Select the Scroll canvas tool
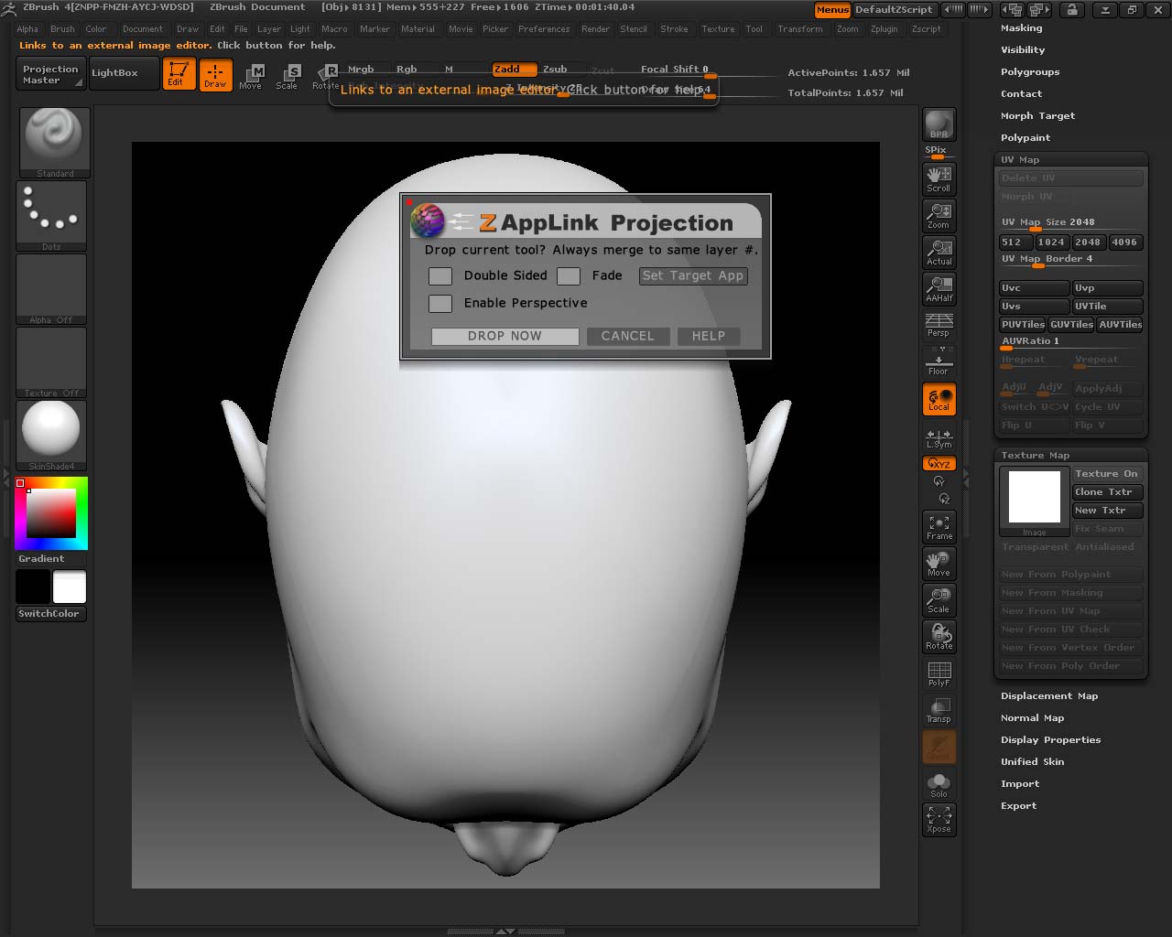 click(939, 178)
